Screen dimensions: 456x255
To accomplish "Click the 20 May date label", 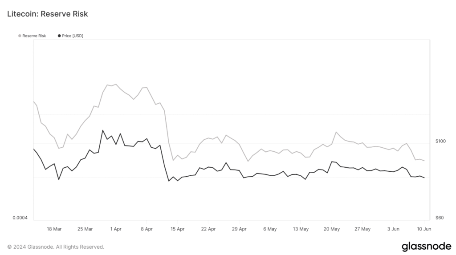I will [x=331, y=229].
